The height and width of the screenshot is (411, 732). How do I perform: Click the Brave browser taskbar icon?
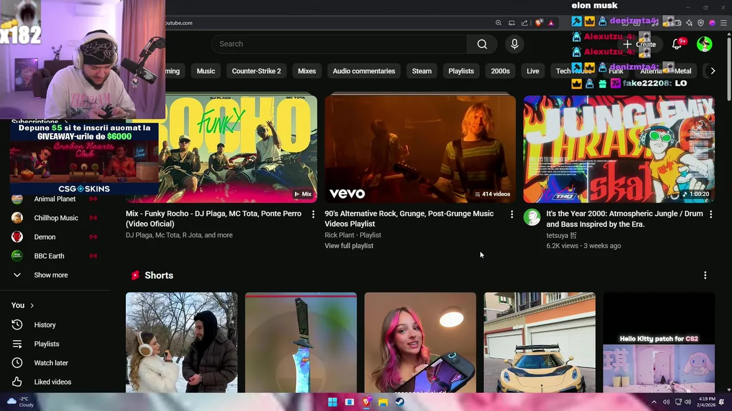point(366,402)
